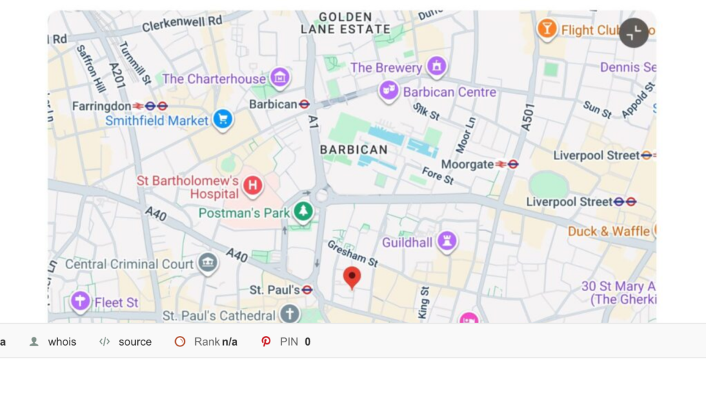Open the Barbican Centre theatre icon
This screenshot has height=394, width=706.
coord(389,92)
